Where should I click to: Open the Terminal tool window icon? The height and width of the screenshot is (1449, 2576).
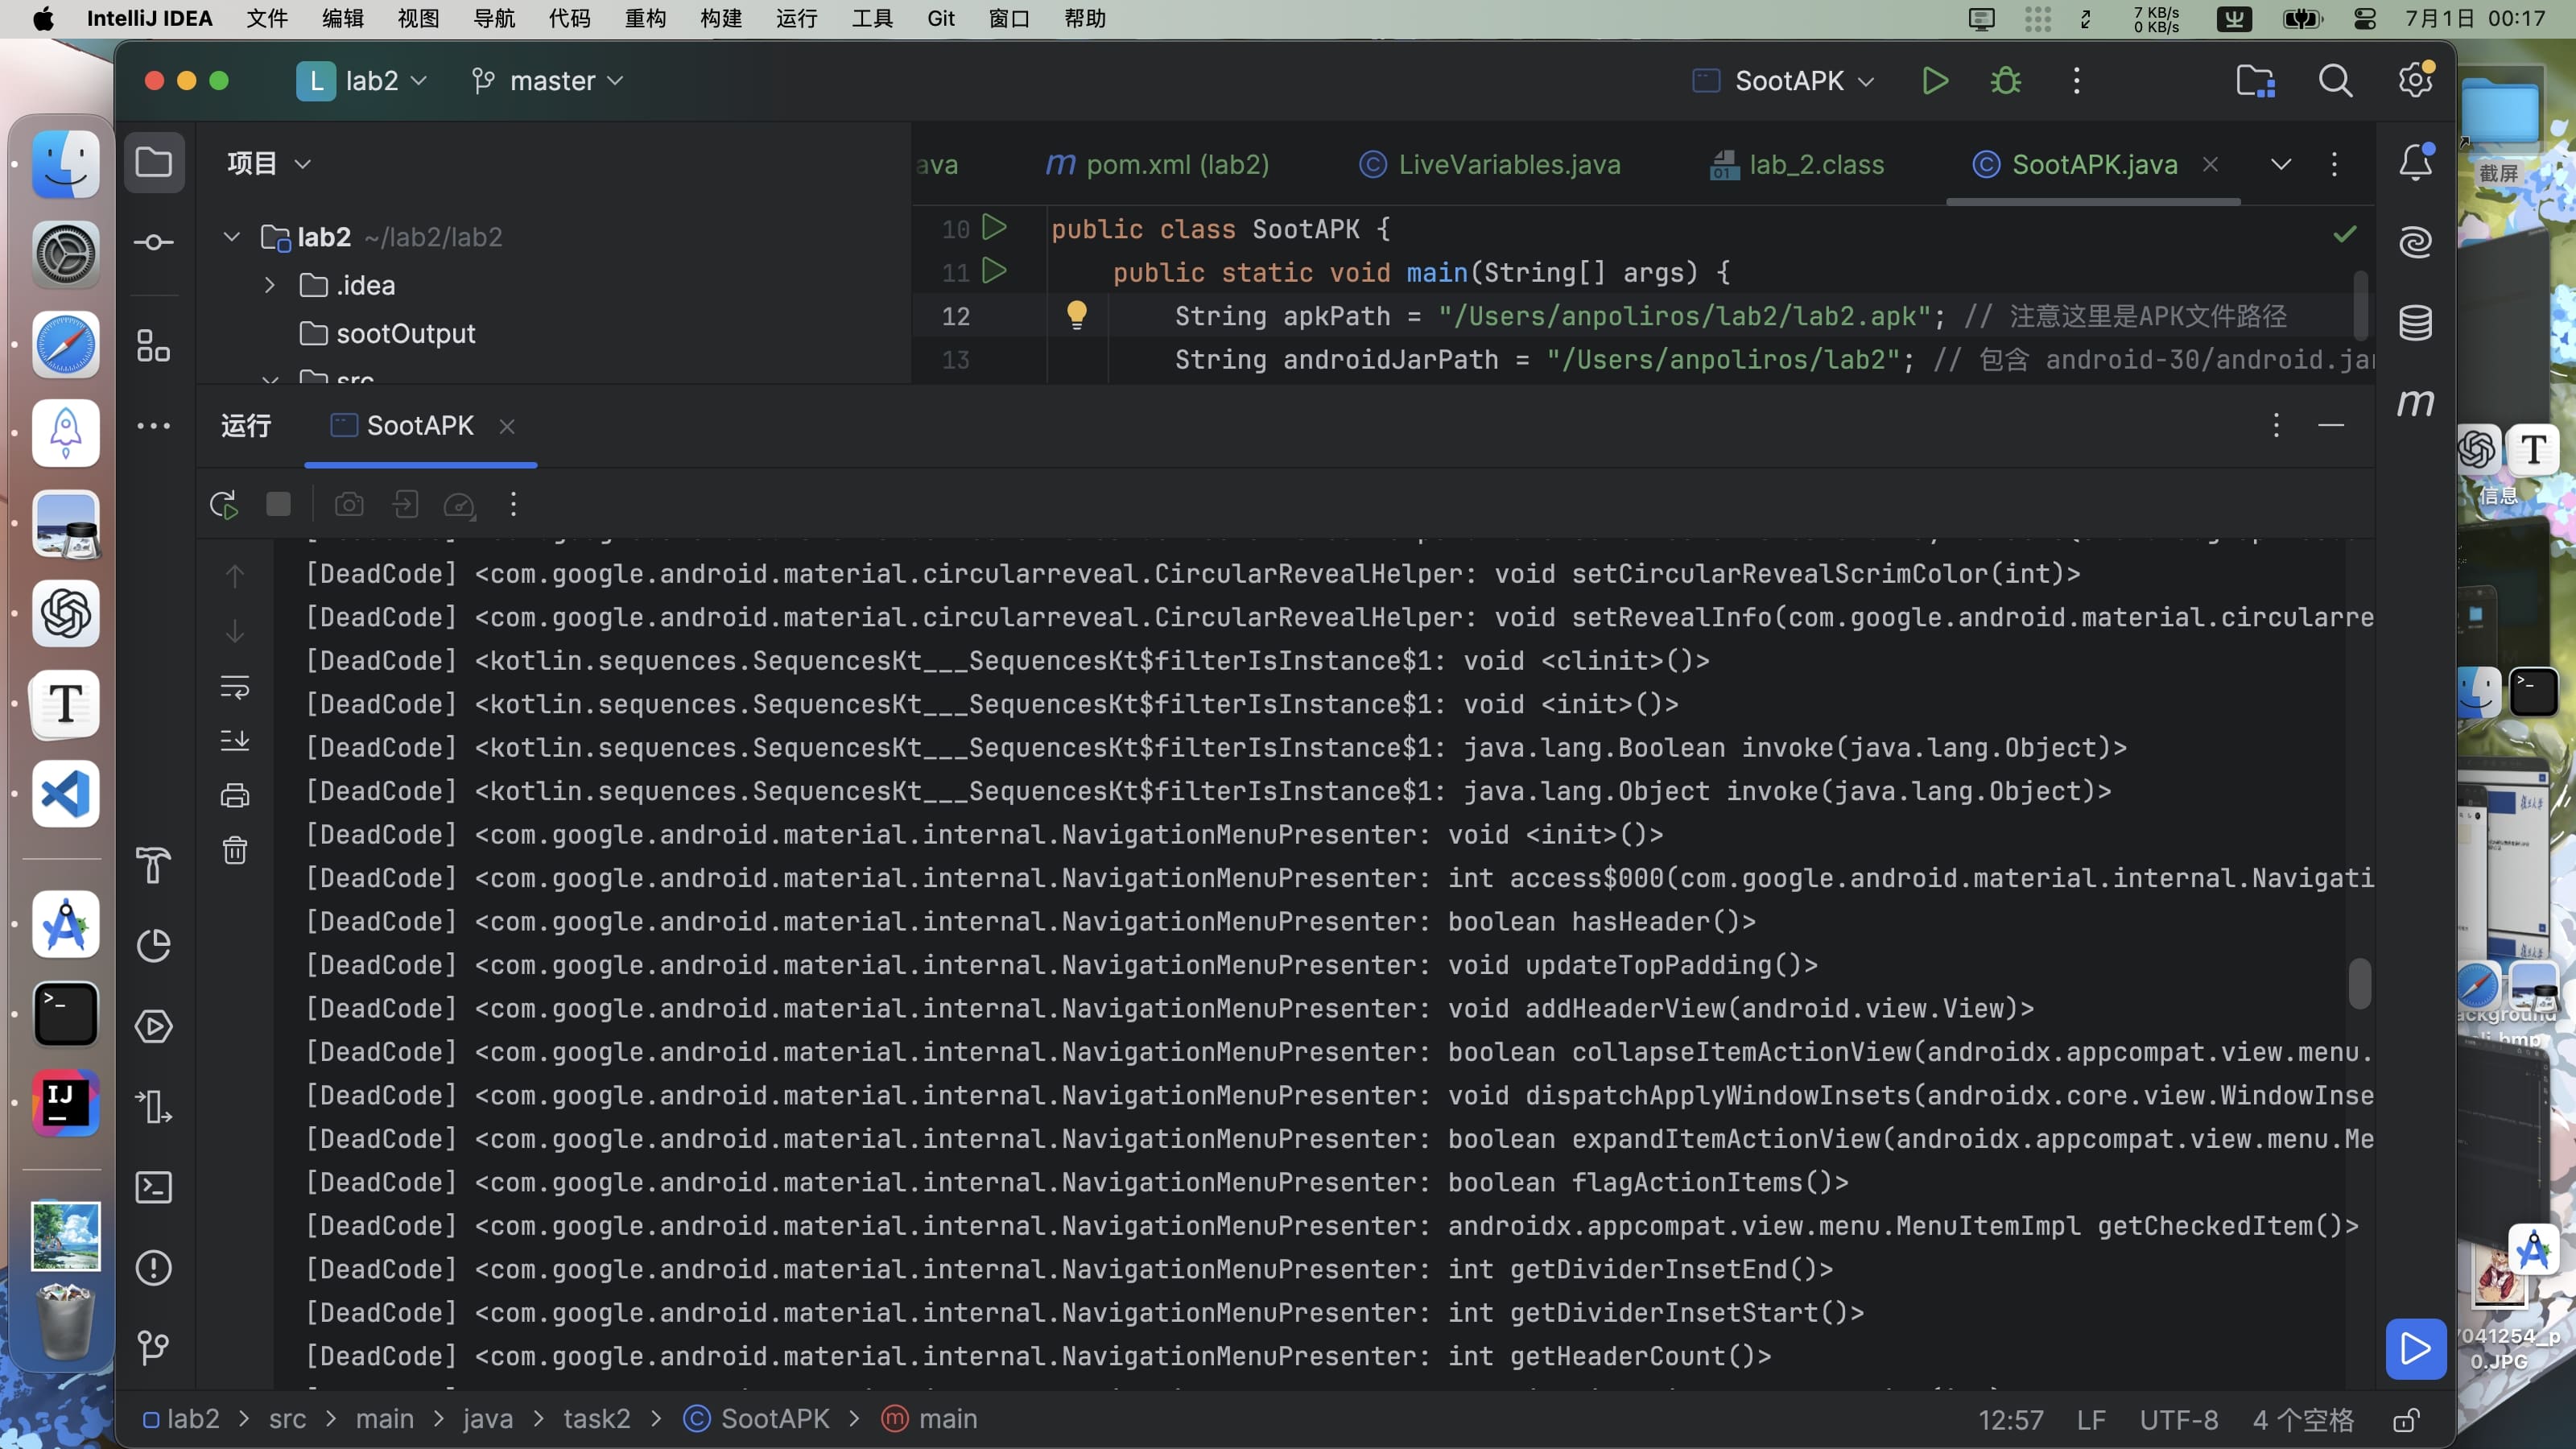point(153,1187)
